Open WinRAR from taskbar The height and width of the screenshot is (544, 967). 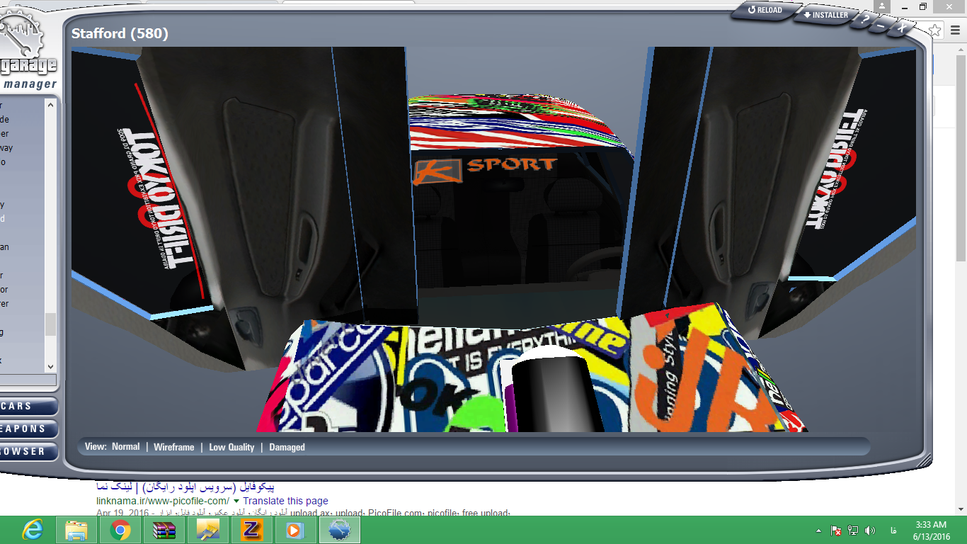pos(164,530)
